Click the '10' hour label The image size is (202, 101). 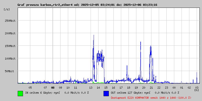68,88
